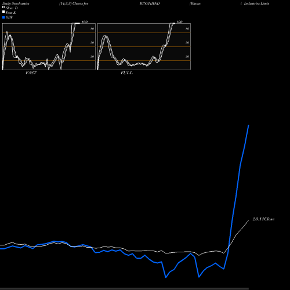The width and height of the screenshot is (290, 290).
Task: Select the FAST stochastic chart label
Action: [x=31, y=73]
